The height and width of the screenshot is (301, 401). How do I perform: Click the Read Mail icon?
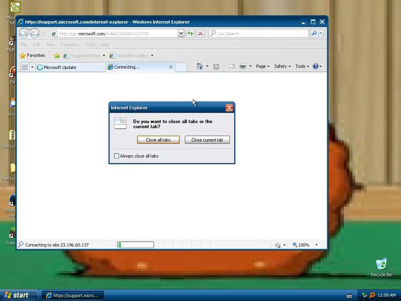[x=232, y=66]
